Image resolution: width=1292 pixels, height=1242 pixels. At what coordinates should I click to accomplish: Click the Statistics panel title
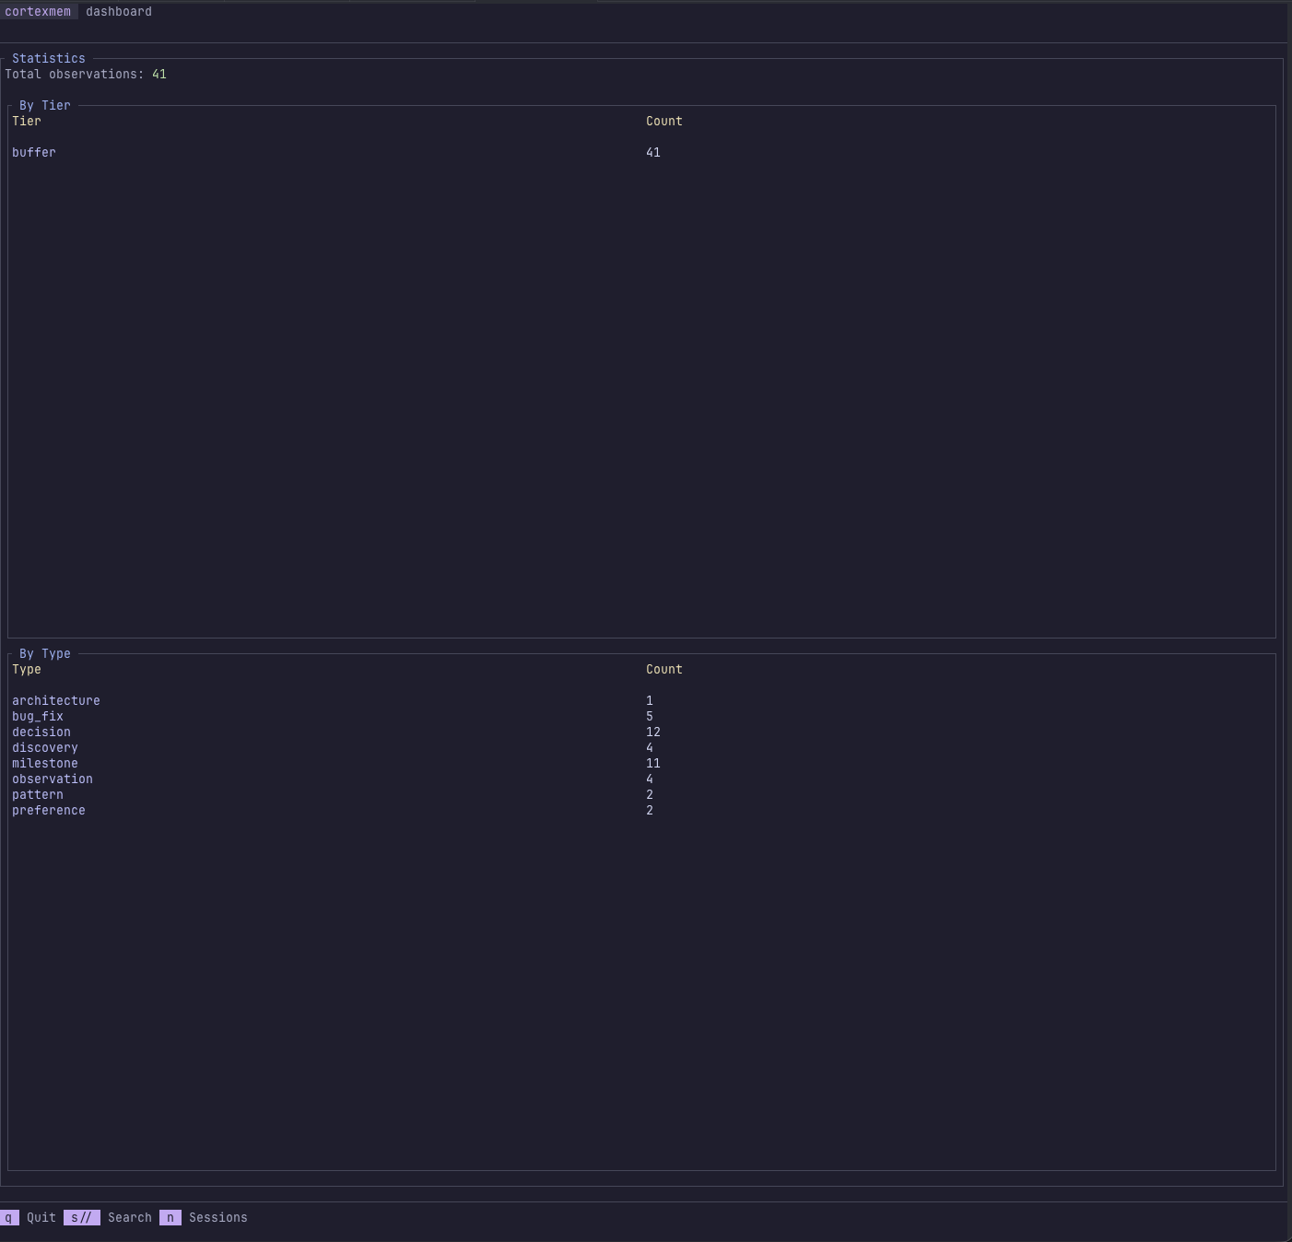(49, 59)
